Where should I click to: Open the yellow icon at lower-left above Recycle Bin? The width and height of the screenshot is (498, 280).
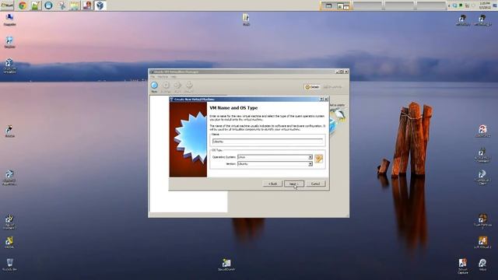(x=9, y=243)
